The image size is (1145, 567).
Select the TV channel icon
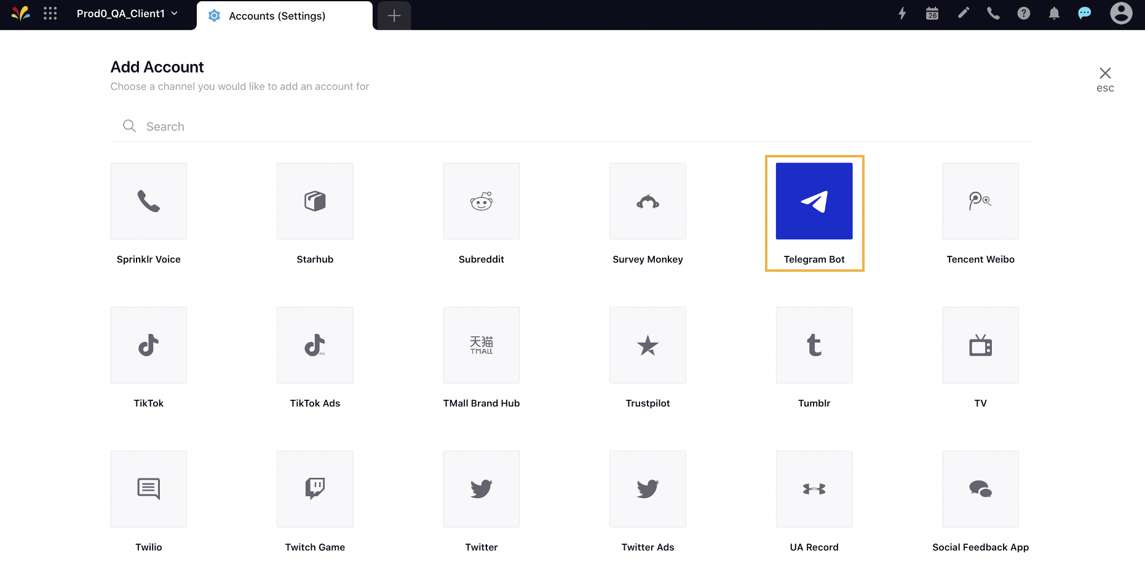[980, 345]
